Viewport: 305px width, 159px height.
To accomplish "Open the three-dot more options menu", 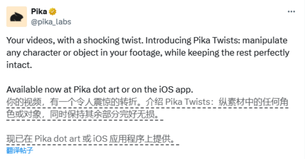I will [x=291, y=12].
